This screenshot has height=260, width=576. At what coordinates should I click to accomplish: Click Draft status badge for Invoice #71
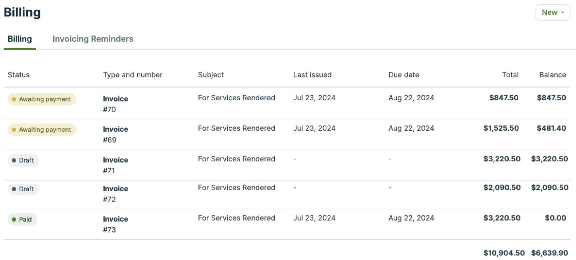coord(24,160)
